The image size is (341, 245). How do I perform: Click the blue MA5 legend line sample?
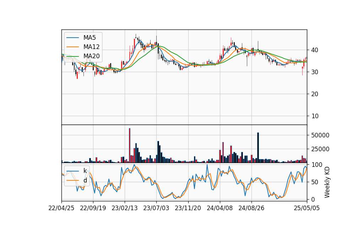[72, 38]
